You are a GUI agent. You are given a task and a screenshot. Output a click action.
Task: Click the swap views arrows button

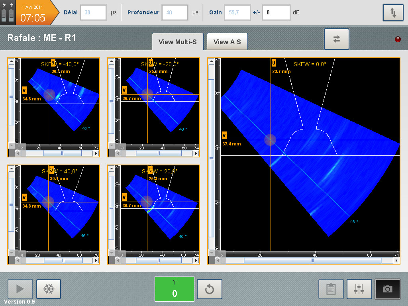point(337,39)
